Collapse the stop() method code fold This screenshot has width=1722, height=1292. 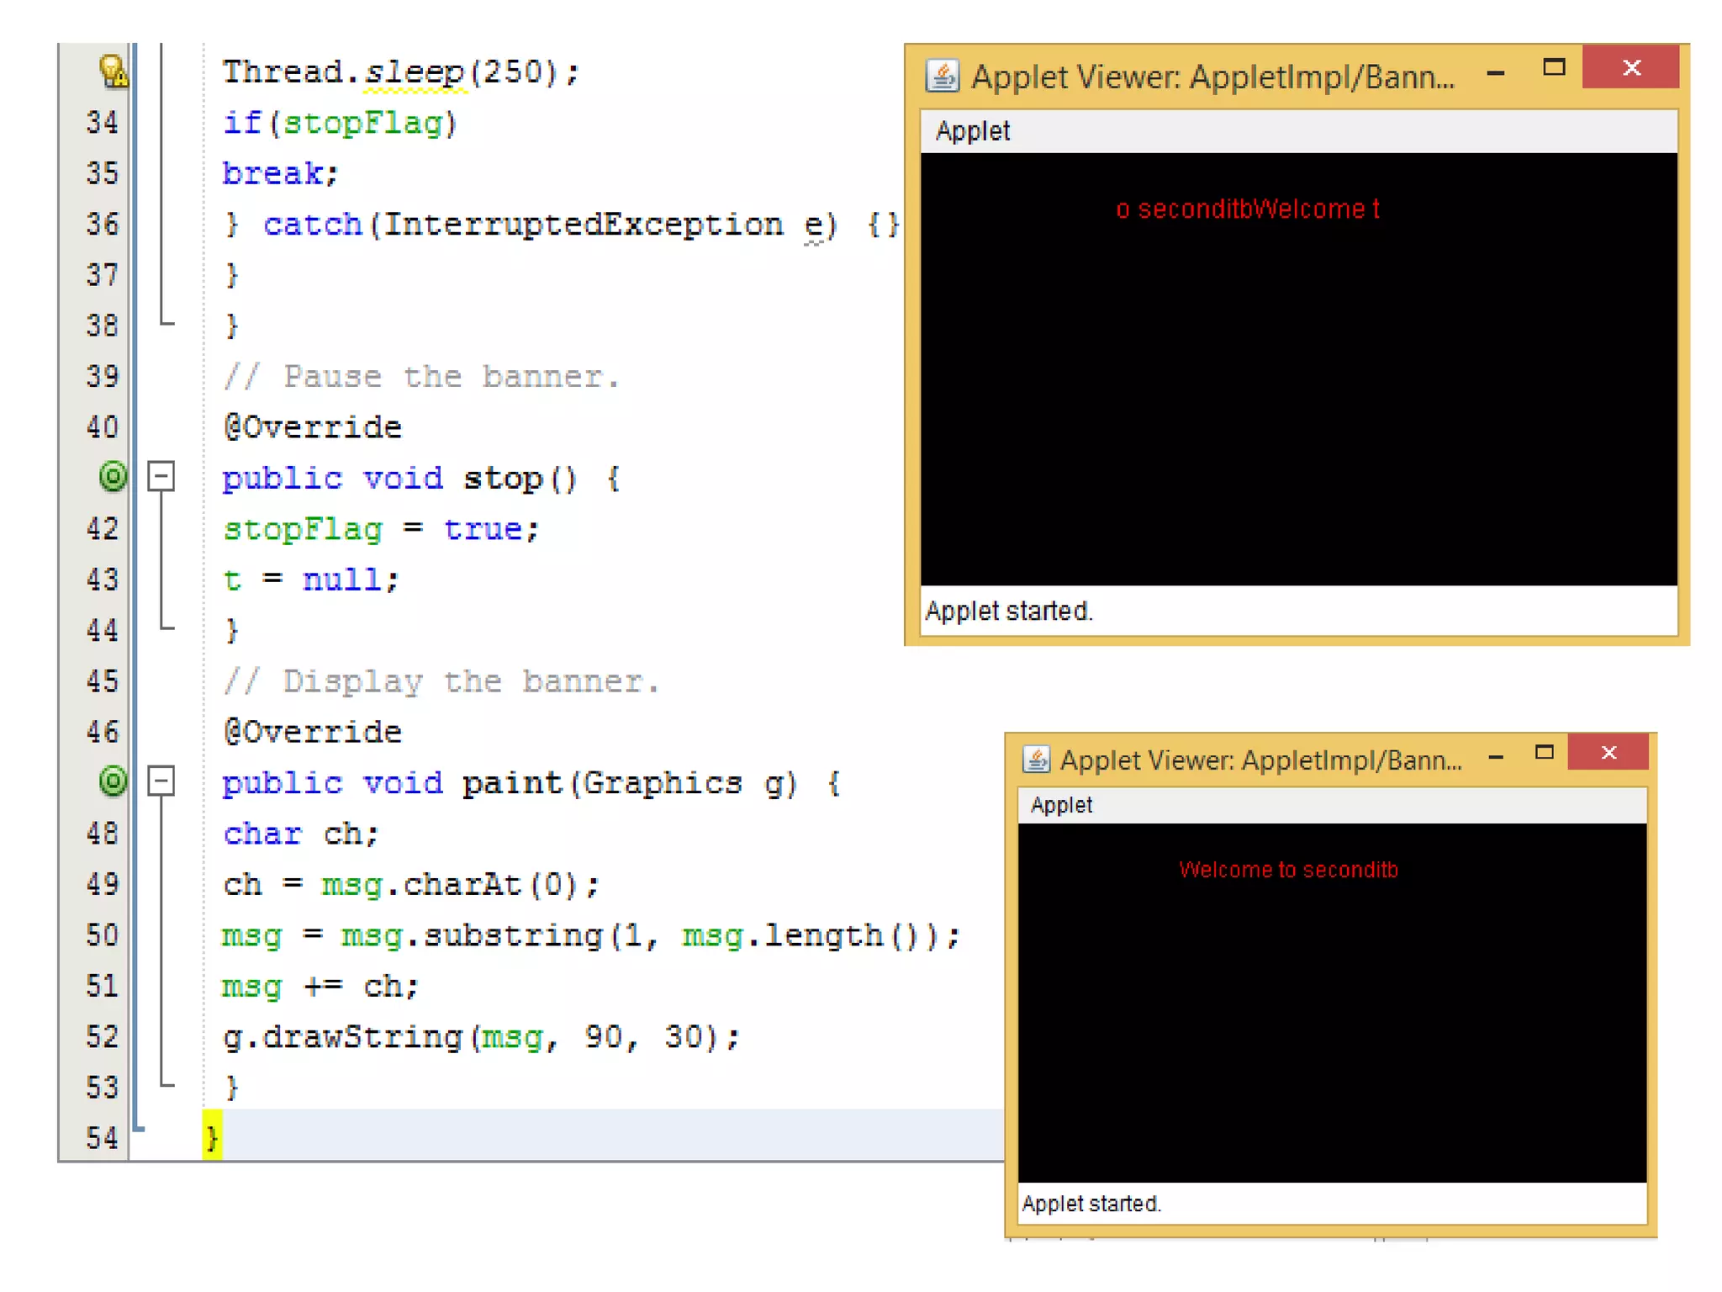click(161, 477)
